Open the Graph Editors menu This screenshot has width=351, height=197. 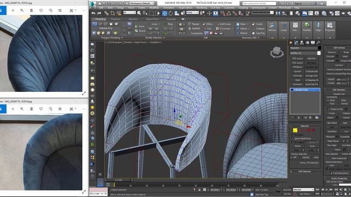(x=185, y=8)
